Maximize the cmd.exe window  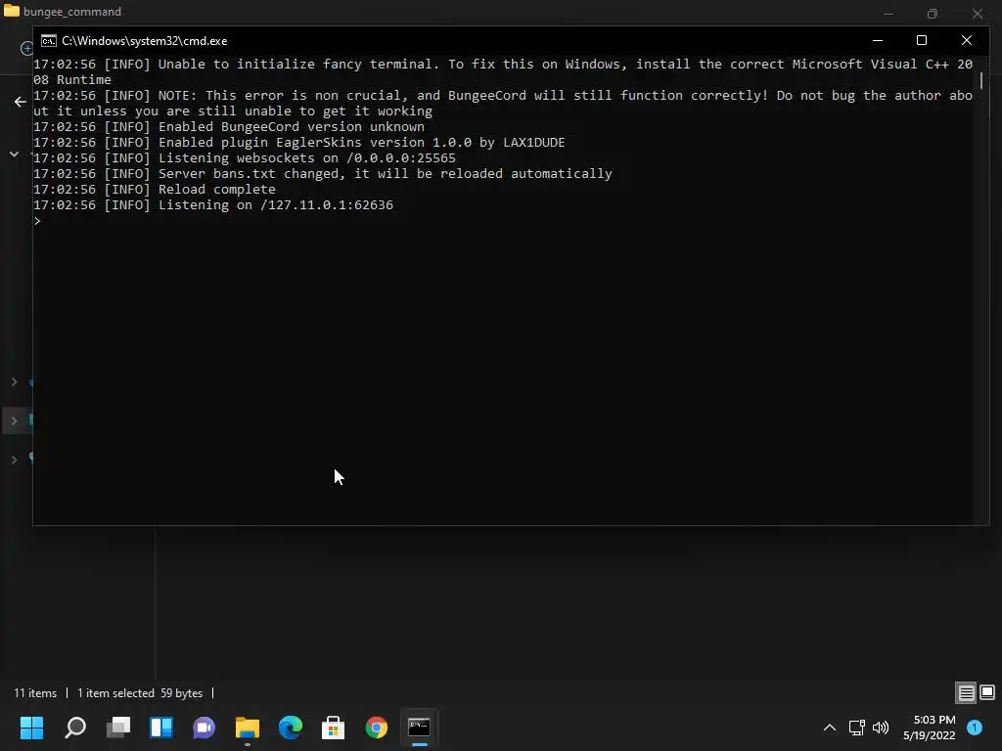(x=922, y=40)
